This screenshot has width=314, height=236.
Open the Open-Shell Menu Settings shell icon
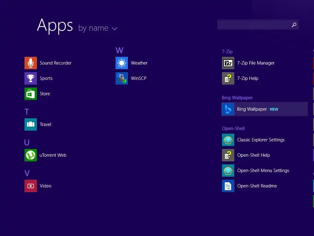(228, 171)
